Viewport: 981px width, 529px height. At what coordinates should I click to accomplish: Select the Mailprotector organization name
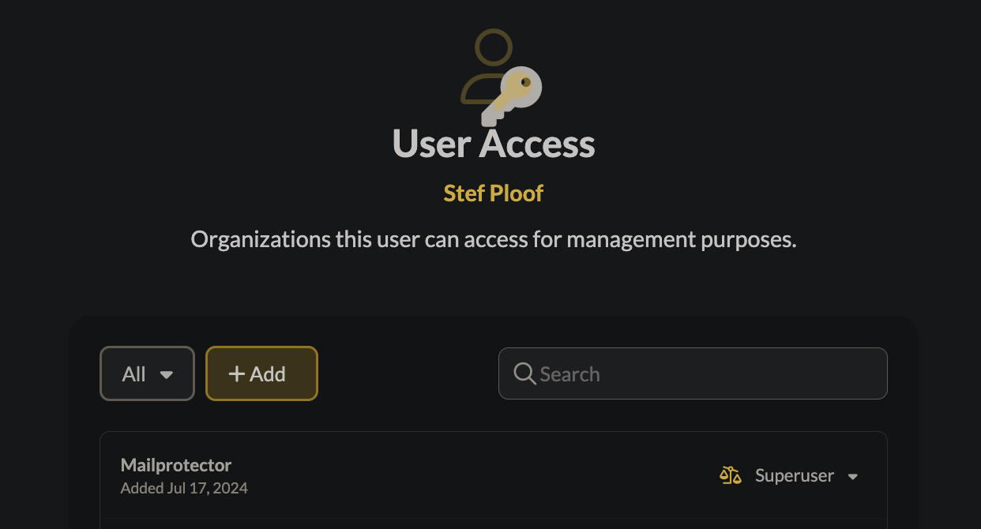[176, 465]
